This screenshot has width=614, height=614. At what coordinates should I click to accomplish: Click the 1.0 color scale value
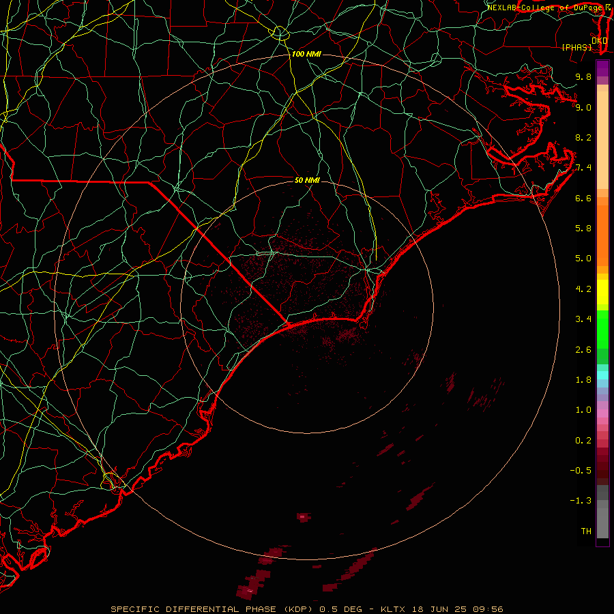pos(583,410)
